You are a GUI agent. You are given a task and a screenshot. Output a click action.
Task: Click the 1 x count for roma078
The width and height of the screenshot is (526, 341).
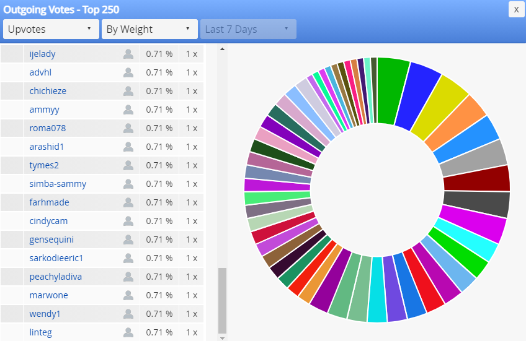192,128
